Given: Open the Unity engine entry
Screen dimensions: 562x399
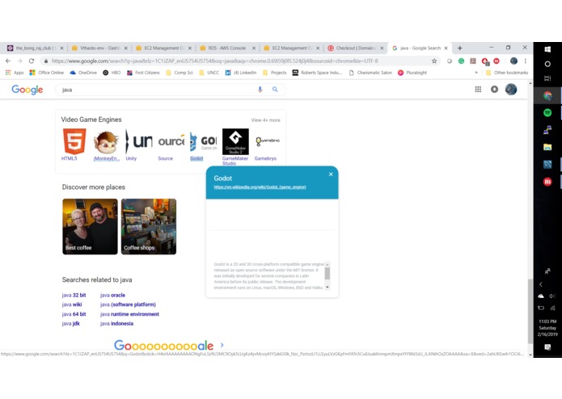Looking at the screenshot, I should [x=131, y=158].
